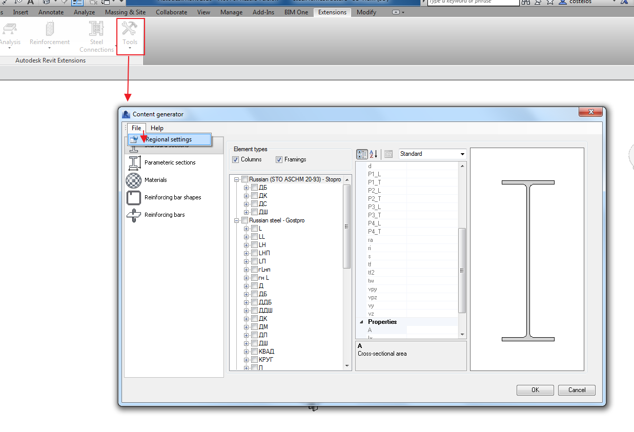Expand the LП tree node

click(246, 261)
